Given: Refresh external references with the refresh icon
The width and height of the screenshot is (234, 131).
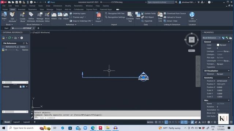Looking at the screenshot, I should pos(10,38).
